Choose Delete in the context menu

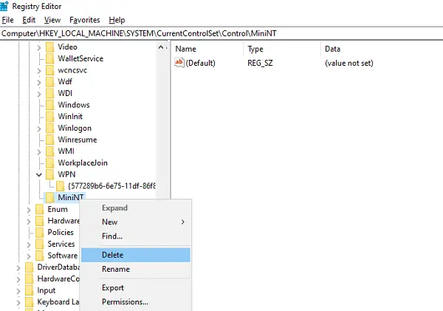coord(136,255)
